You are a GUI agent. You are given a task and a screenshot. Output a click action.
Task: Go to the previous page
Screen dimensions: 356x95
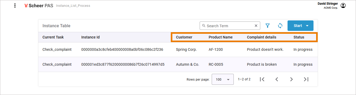point(277,79)
